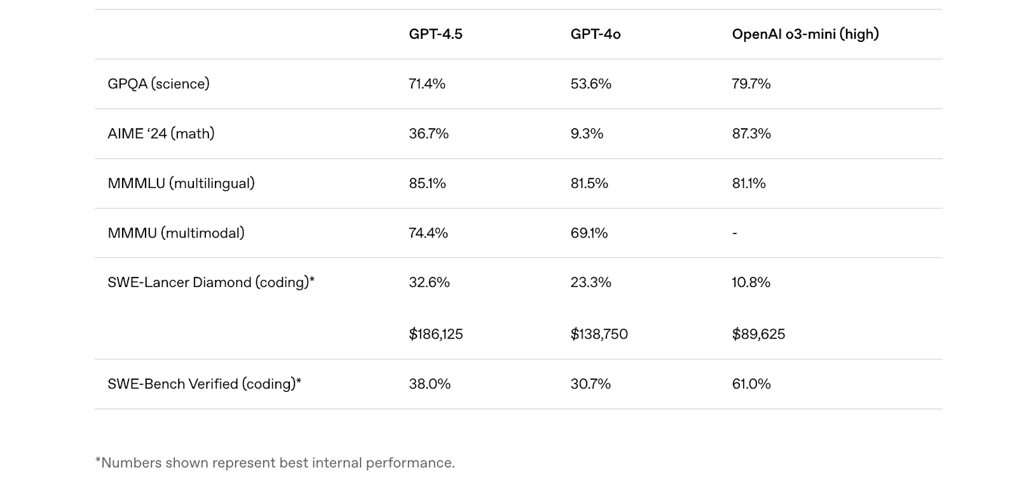
Task: Click the $186,125 earnings value
Action: click(x=436, y=334)
